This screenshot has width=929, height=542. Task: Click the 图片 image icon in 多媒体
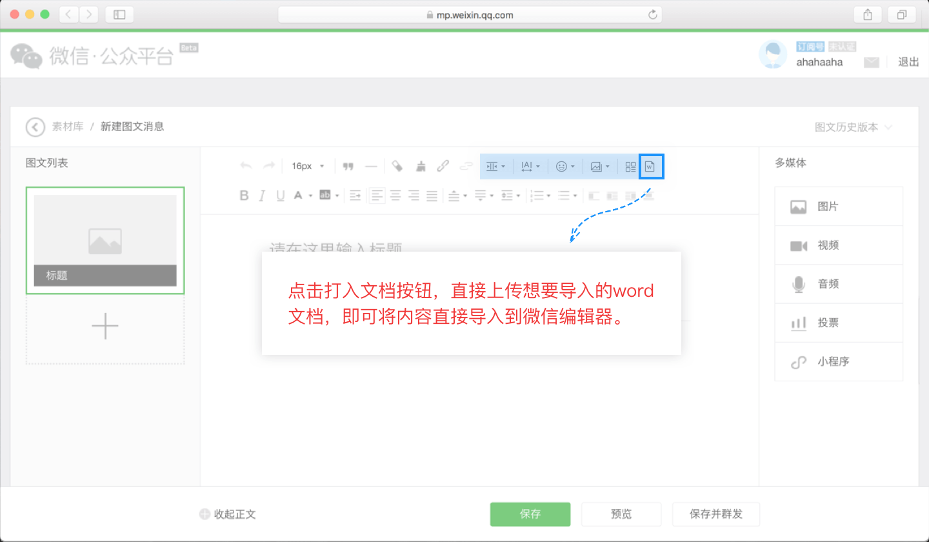(799, 207)
